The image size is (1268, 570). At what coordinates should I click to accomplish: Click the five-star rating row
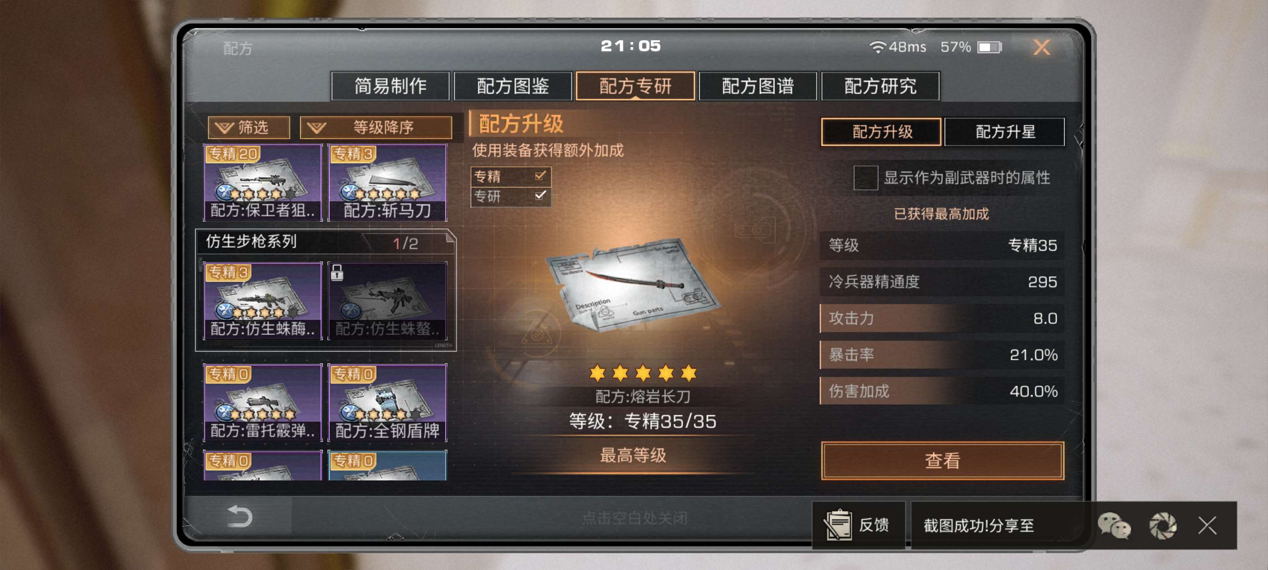coord(643,373)
